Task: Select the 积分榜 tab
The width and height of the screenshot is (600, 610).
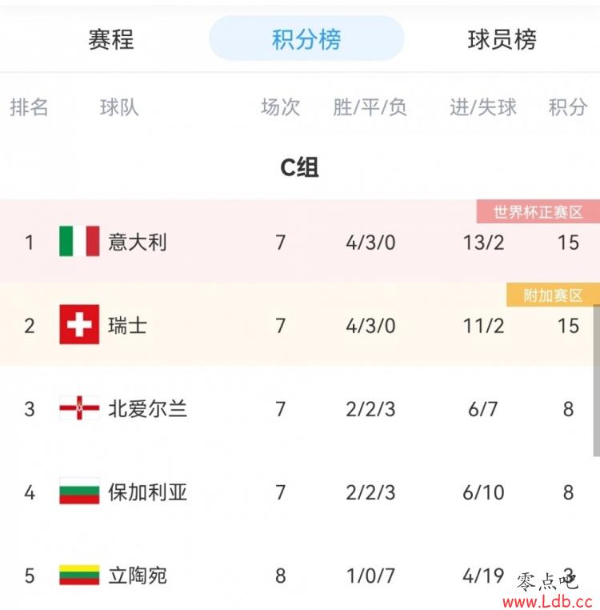Action: pos(306,38)
